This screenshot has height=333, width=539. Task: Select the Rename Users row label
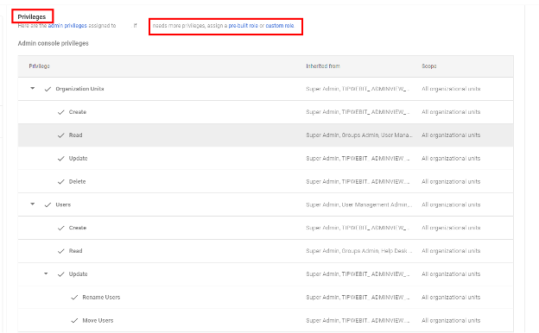(x=101, y=298)
